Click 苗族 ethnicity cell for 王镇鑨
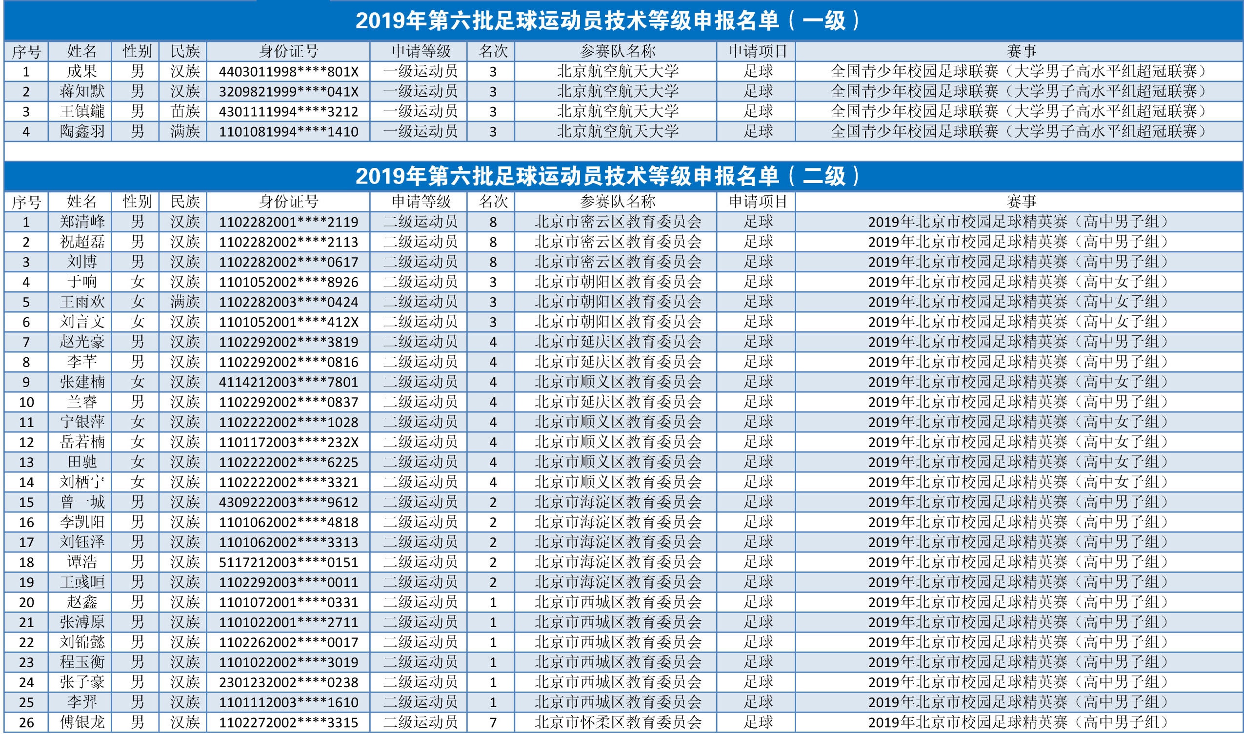Image resolution: width=1244 pixels, height=735 pixels. pos(184,111)
